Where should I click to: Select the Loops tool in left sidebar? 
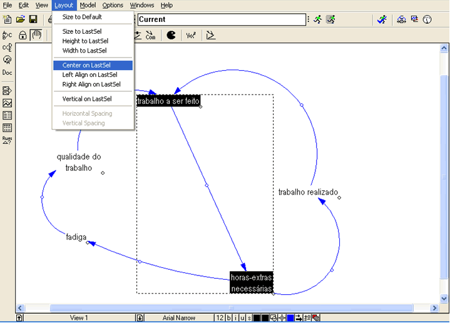(x=8, y=60)
